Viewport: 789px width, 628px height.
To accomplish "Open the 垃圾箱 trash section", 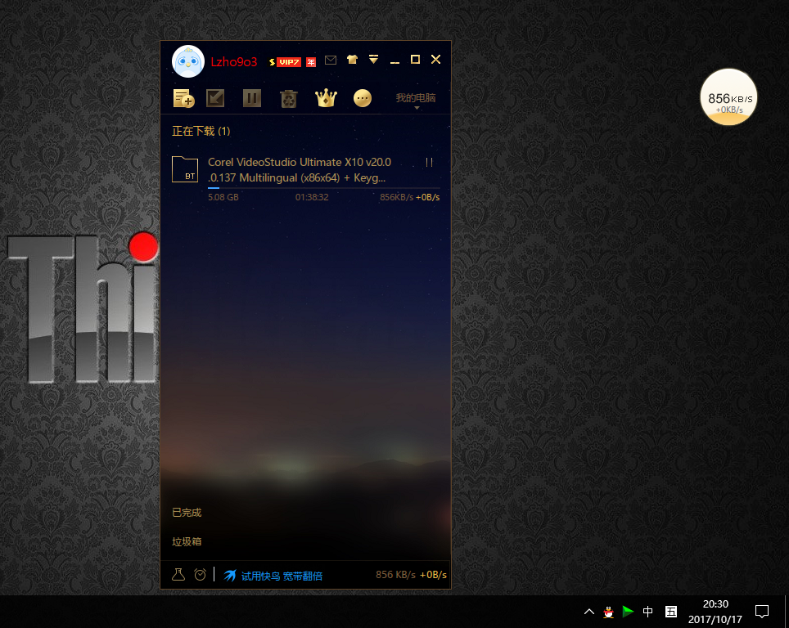I will point(187,541).
